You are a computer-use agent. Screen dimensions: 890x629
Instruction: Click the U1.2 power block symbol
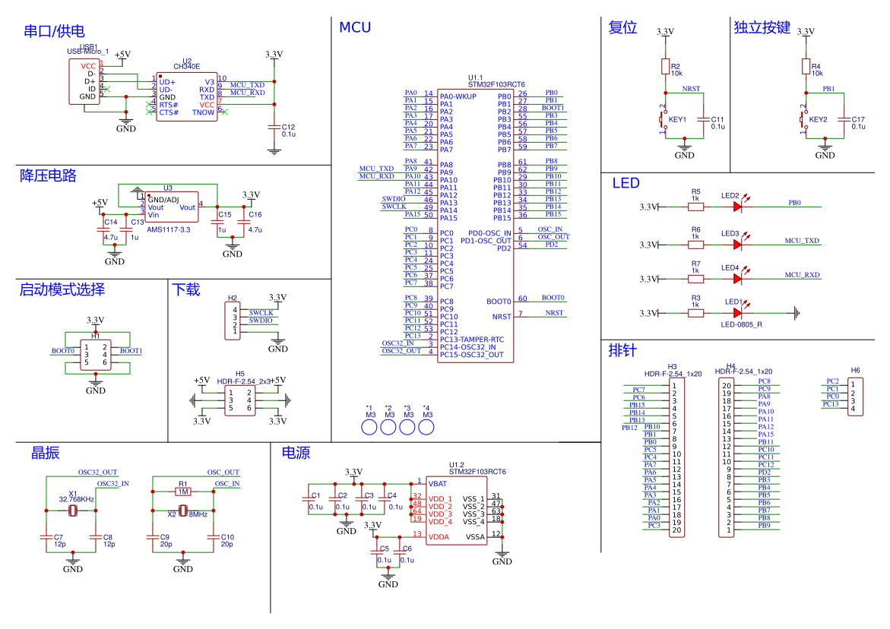pyautogui.click(x=456, y=510)
